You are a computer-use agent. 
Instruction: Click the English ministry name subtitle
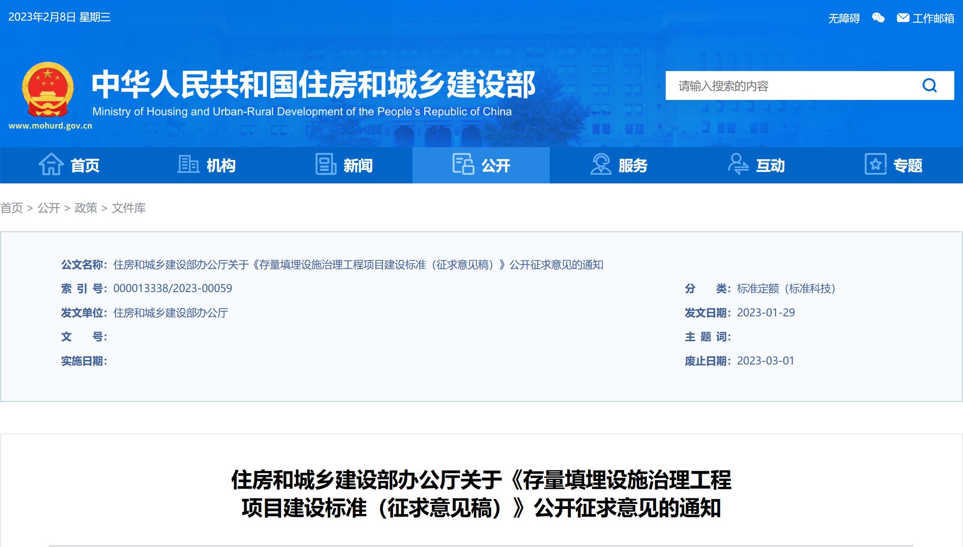point(302,111)
